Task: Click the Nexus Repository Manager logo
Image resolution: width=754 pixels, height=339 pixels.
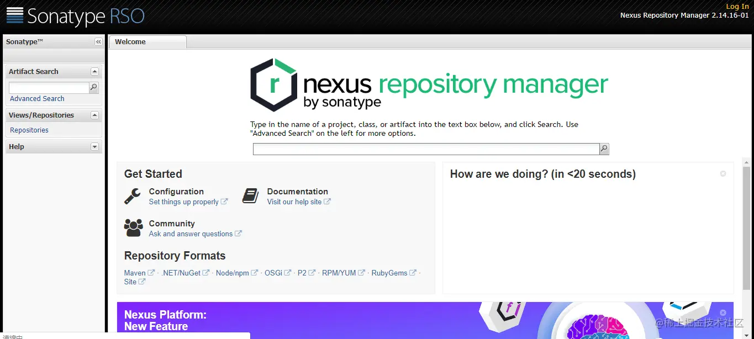Action: coord(429,85)
